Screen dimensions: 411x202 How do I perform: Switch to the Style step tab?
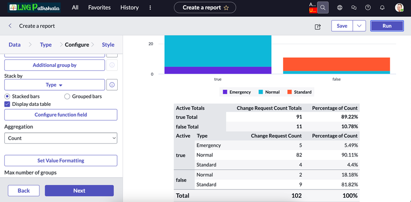tap(108, 44)
